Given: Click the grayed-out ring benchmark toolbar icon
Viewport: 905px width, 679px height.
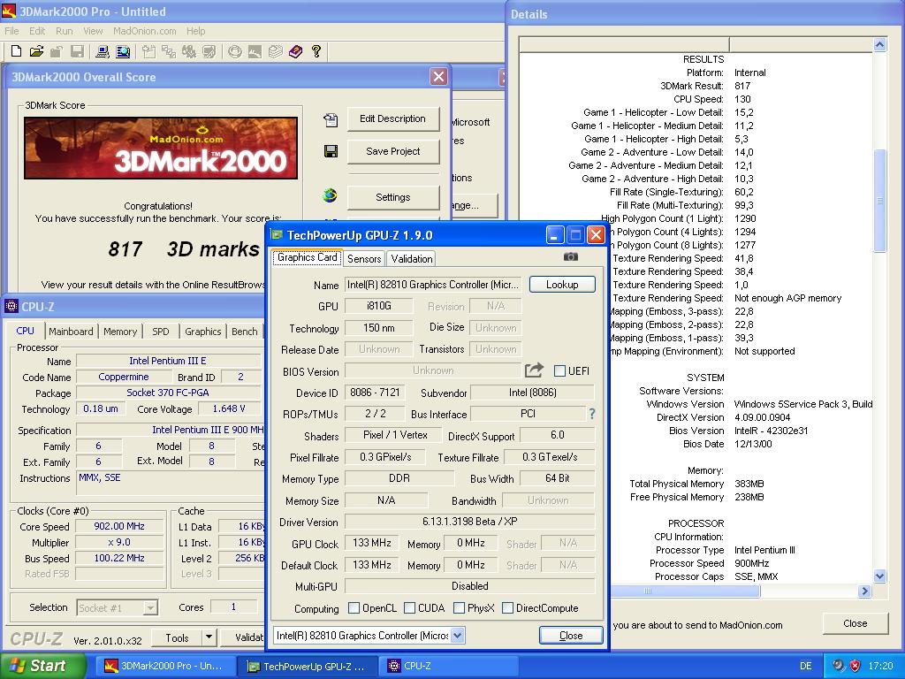Looking at the screenshot, I should click(234, 51).
